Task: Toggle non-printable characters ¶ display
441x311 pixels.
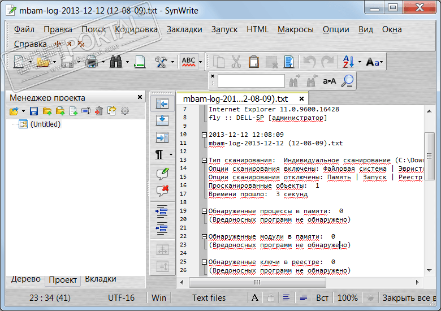Action: click(x=159, y=154)
